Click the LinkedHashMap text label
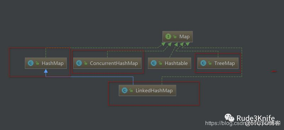 154,91
